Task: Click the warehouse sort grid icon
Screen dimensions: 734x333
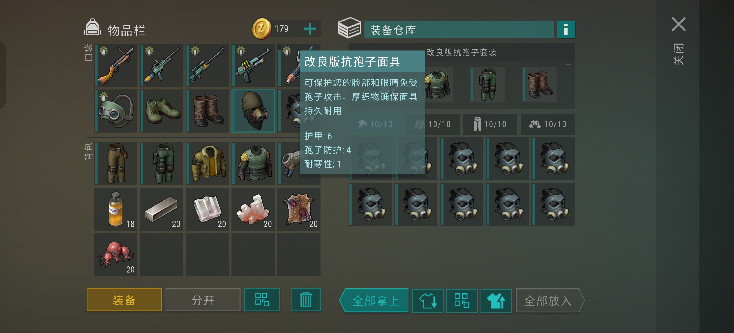Action: pos(462,301)
